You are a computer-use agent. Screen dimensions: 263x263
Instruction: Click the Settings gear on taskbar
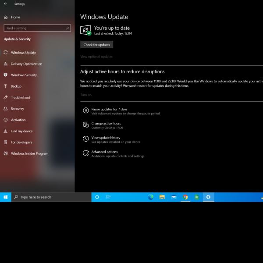(208, 197)
